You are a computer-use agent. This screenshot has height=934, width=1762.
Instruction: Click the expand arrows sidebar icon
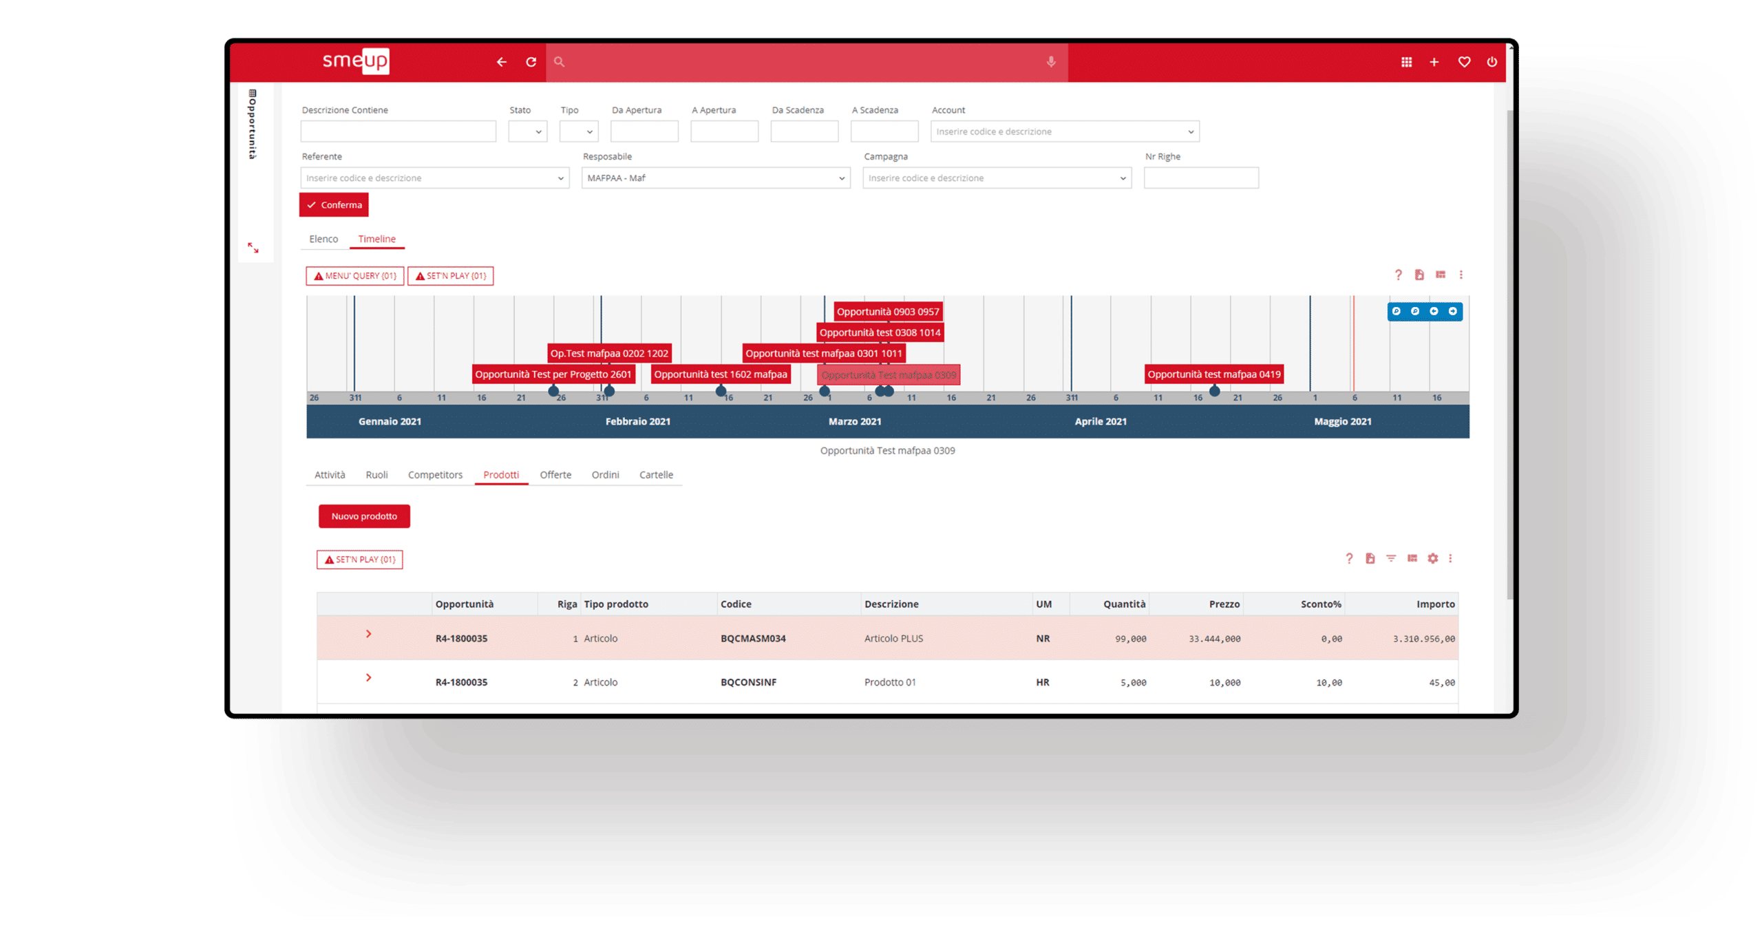coord(253,248)
